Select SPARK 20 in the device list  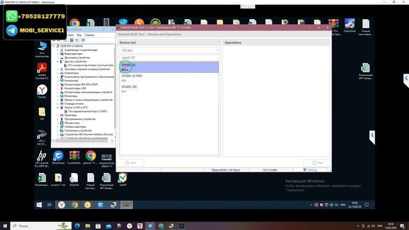coord(169,67)
